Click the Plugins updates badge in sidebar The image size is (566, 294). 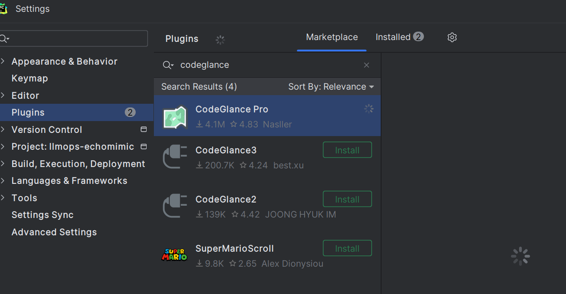(x=130, y=112)
